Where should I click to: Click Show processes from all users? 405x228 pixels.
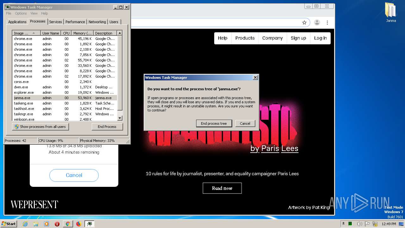[x=40, y=127]
